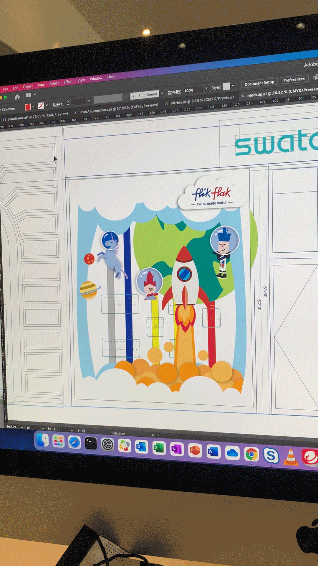Open the colorful grid app in dock
Screen dimensions: 318x566
coord(124,445)
